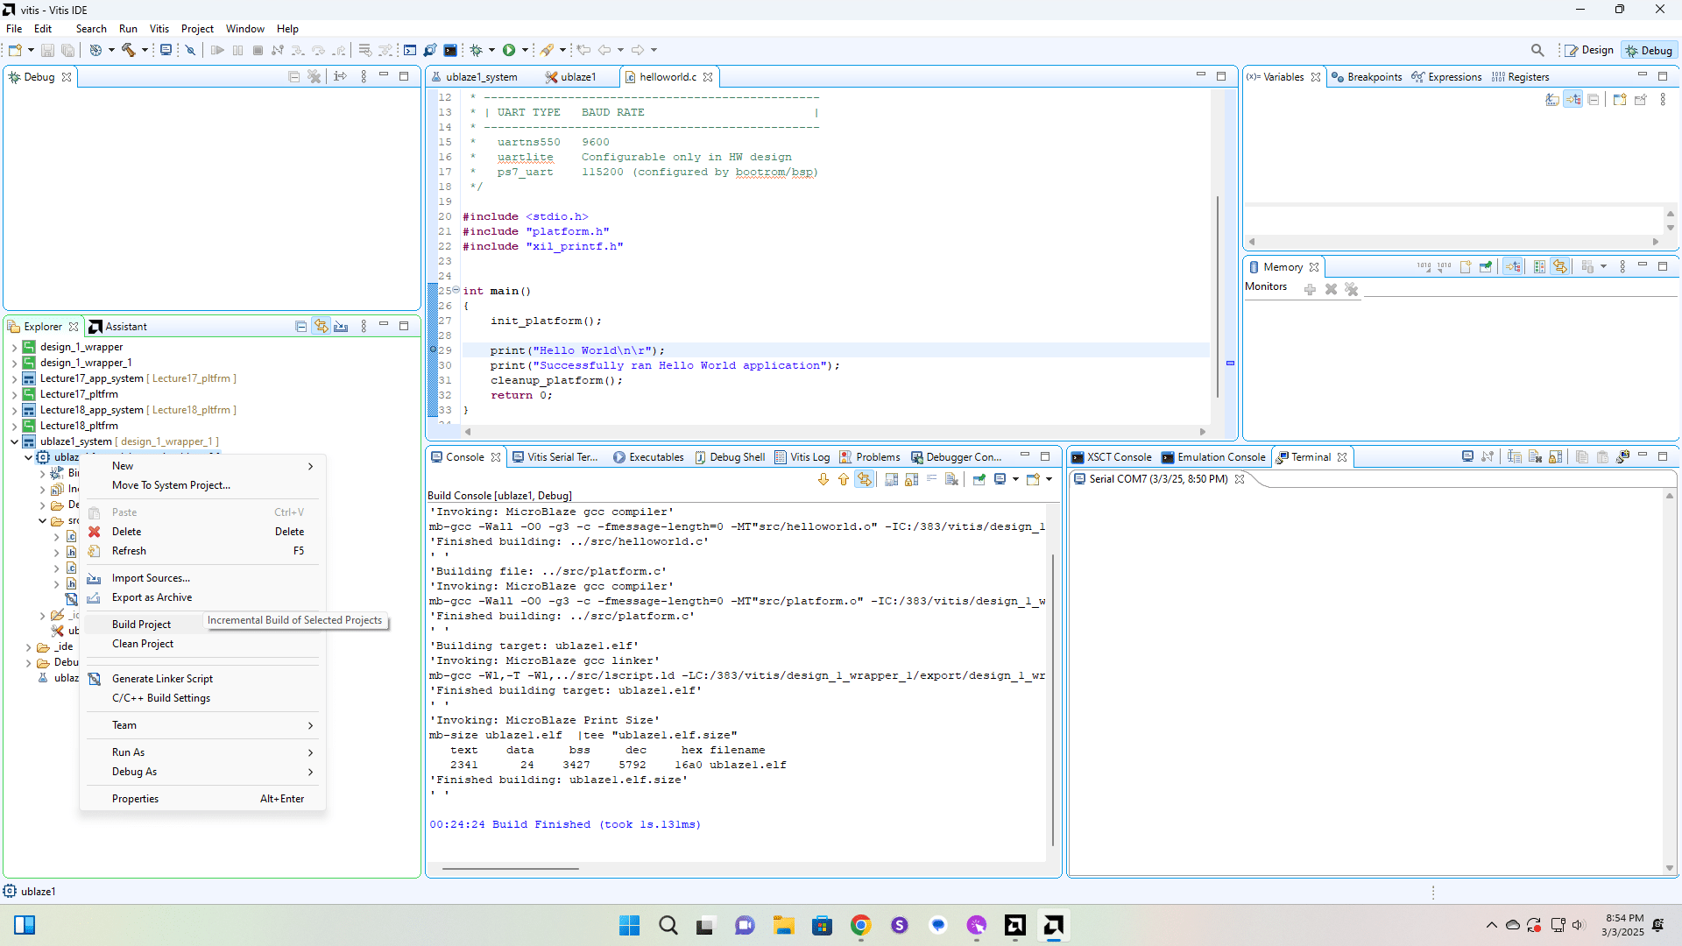
Task: Open Chrome from the Windows taskbar
Action: 860,925
